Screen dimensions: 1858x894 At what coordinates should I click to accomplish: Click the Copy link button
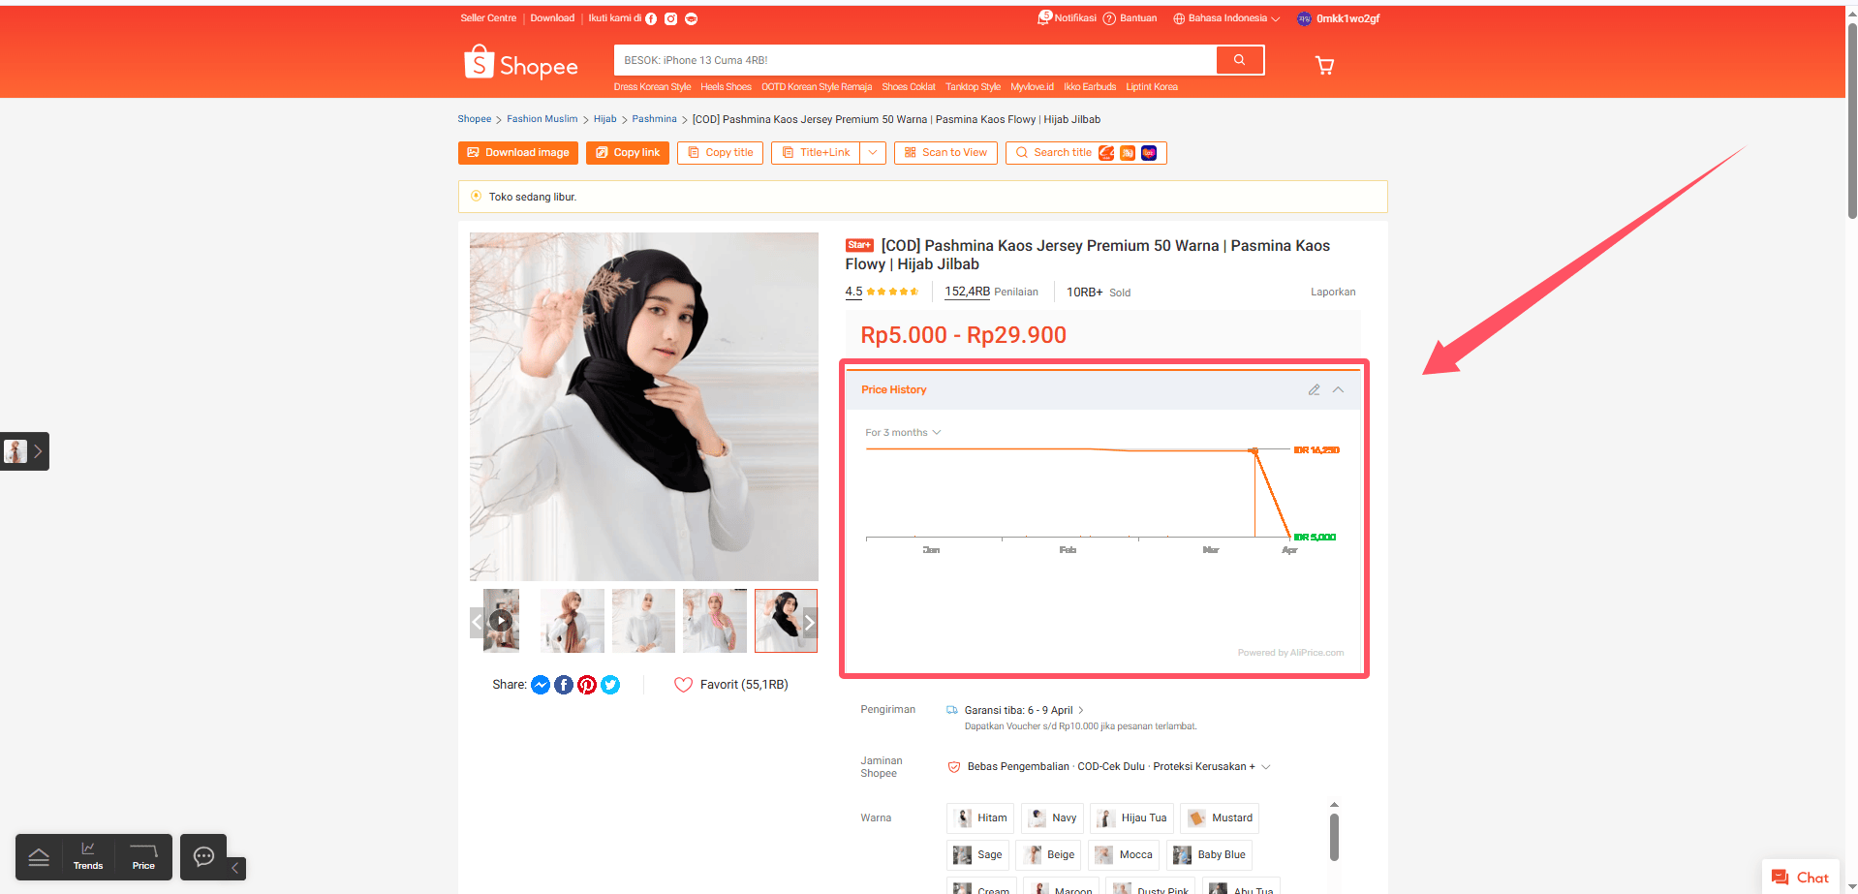click(x=628, y=153)
